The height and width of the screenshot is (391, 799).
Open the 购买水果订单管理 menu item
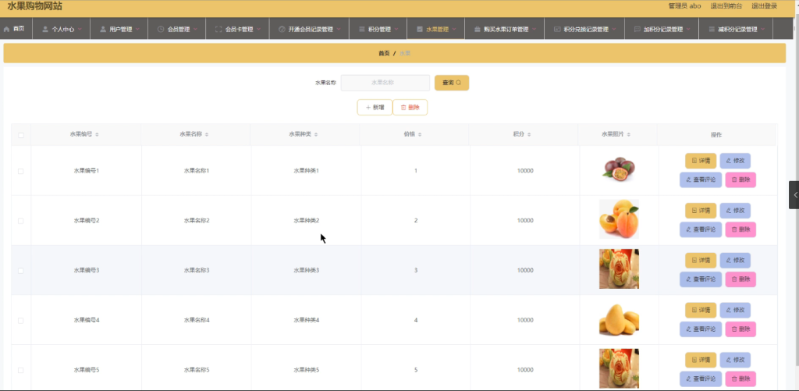coord(505,29)
